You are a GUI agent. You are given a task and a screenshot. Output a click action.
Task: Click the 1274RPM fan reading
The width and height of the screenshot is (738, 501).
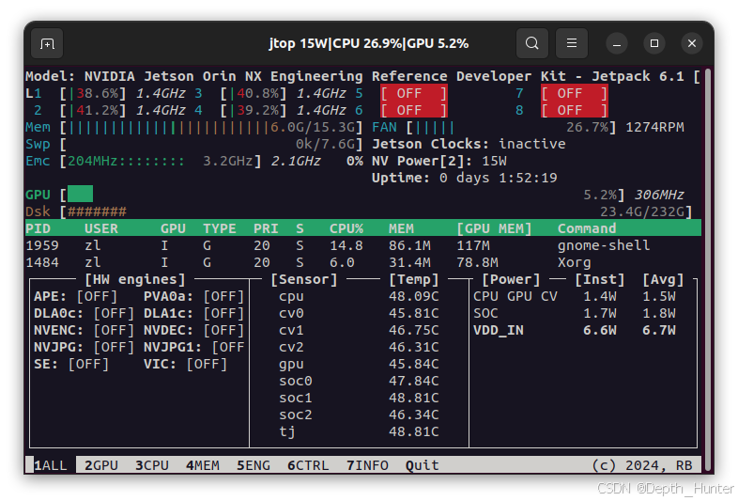(654, 127)
